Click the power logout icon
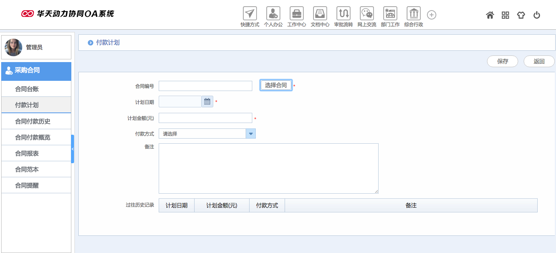The height and width of the screenshot is (253, 556). (537, 15)
